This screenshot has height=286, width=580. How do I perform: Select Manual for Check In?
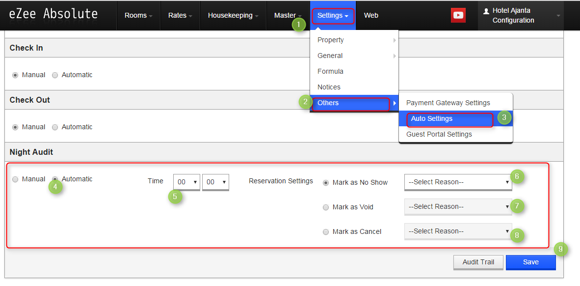point(15,75)
